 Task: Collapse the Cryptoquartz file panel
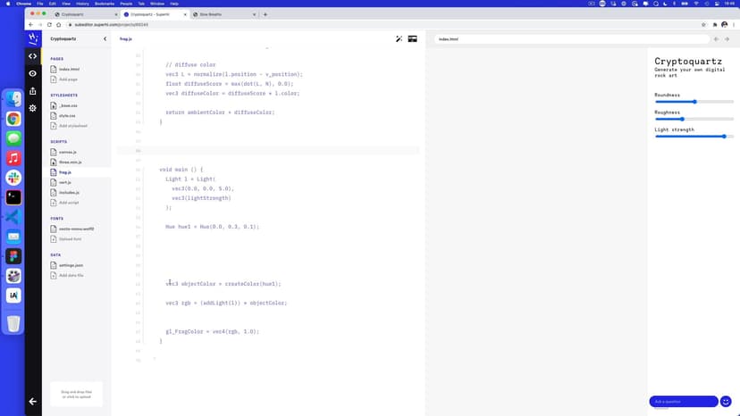click(105, 39)
